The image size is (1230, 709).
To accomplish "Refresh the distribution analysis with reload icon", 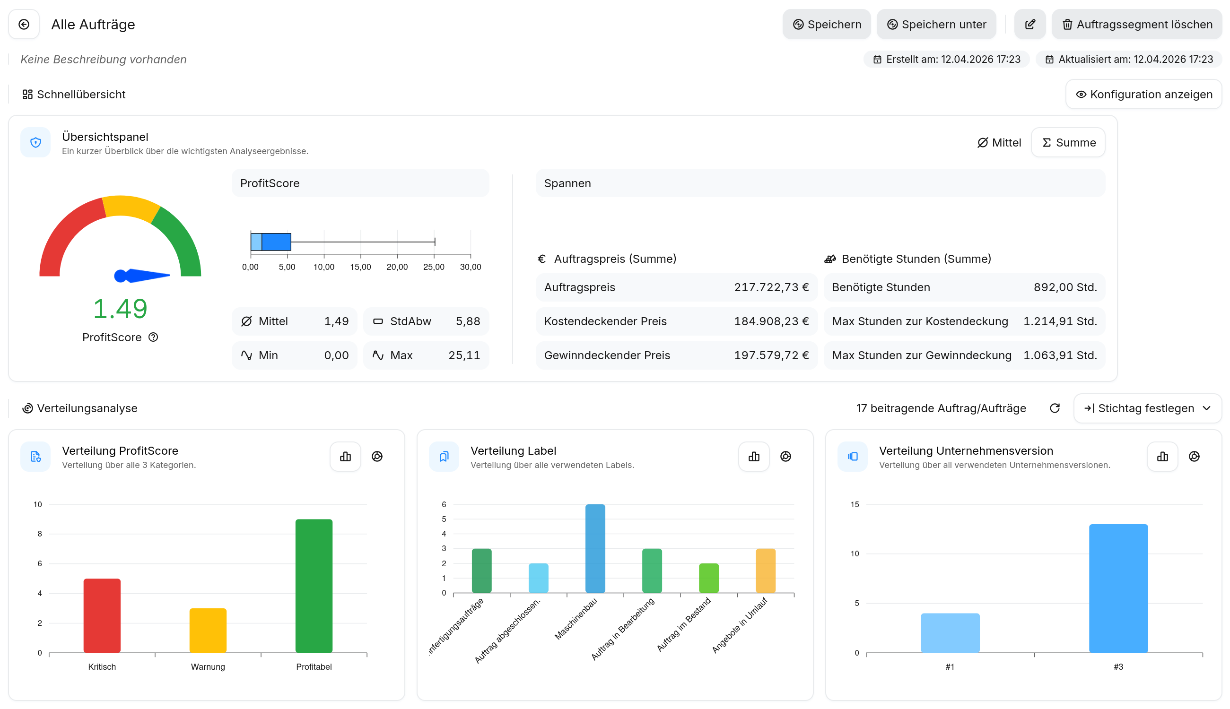I will tap(1054, 408).
